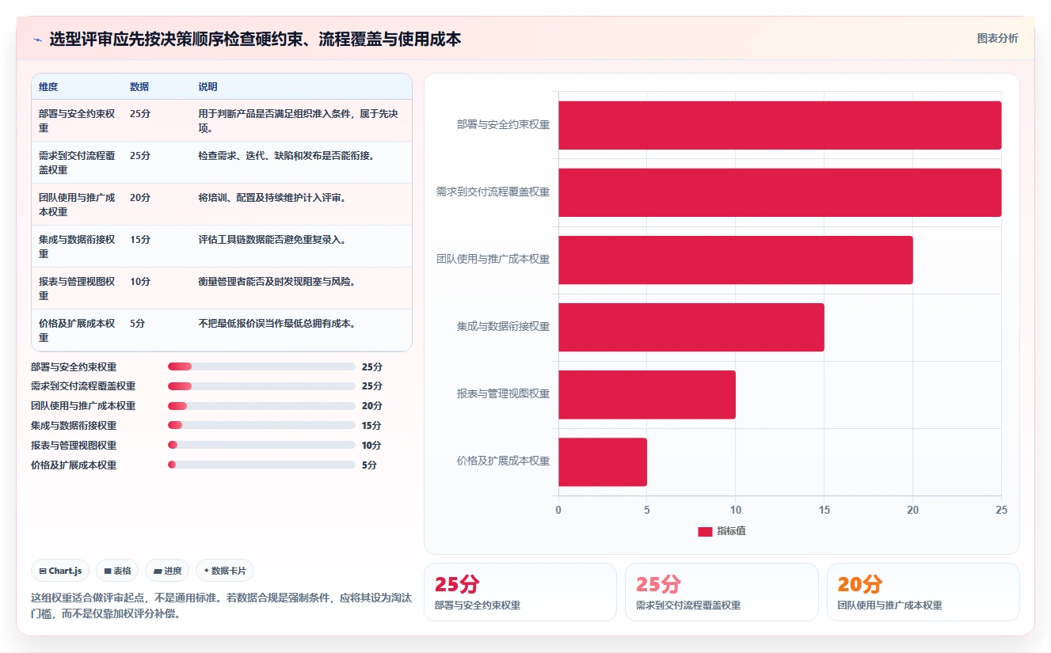This screenshot has width=1051, height=653.
Task: Click the chart y-axis label 集成与数据衔接权重
Action: pos(503,326)
